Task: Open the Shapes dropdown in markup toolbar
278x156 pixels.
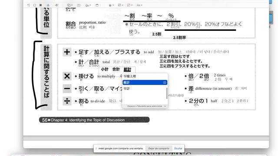Action: [70, 5]
